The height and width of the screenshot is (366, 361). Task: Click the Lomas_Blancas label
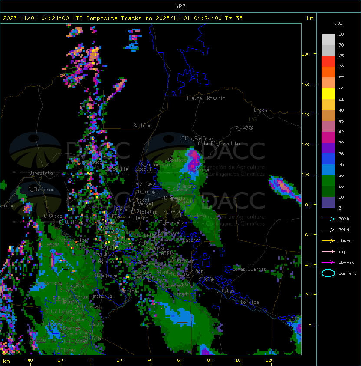(x=249, y=269)
